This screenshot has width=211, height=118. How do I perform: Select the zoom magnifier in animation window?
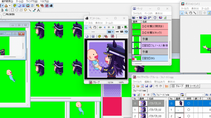(90, 27)
